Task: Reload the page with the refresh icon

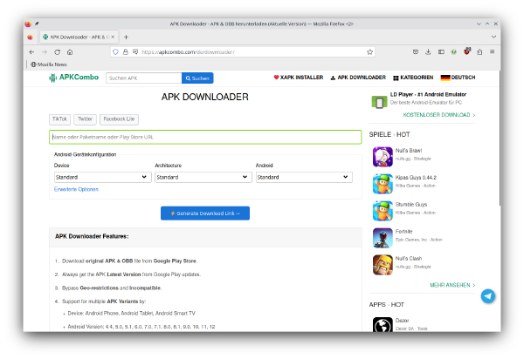Action: (57, 52)
